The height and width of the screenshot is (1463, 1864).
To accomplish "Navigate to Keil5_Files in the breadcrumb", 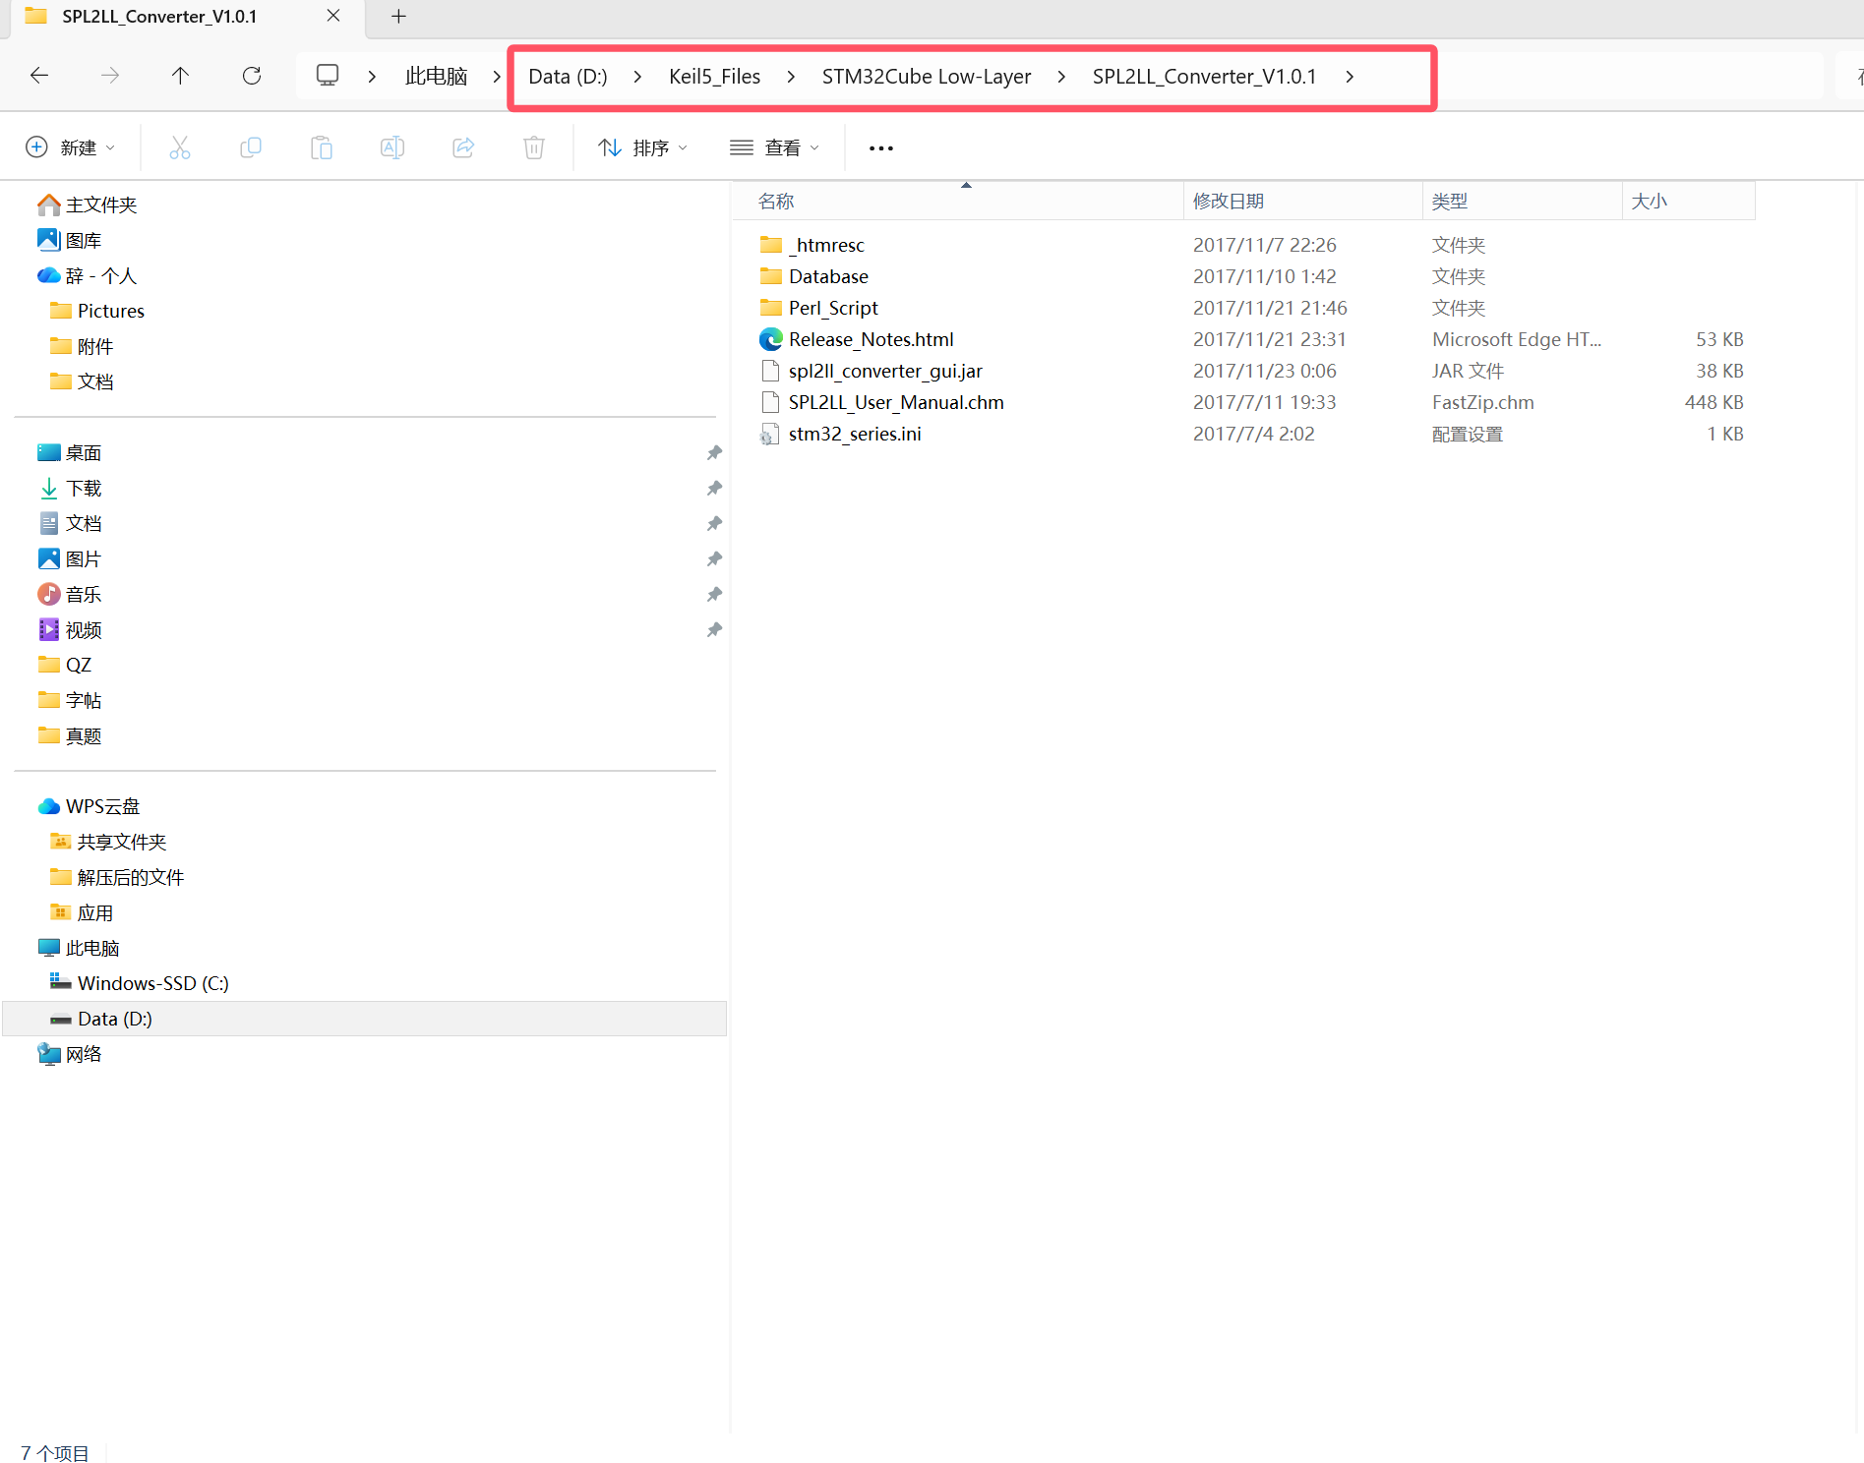I will click(x=714, y=76).
